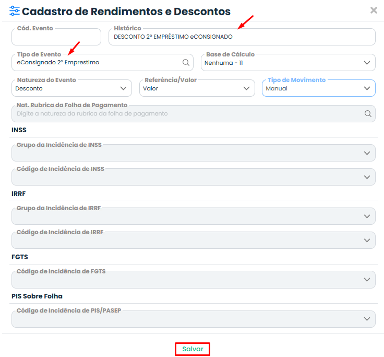
Task: Click the Histórico text field
Action: coord(242,37)
